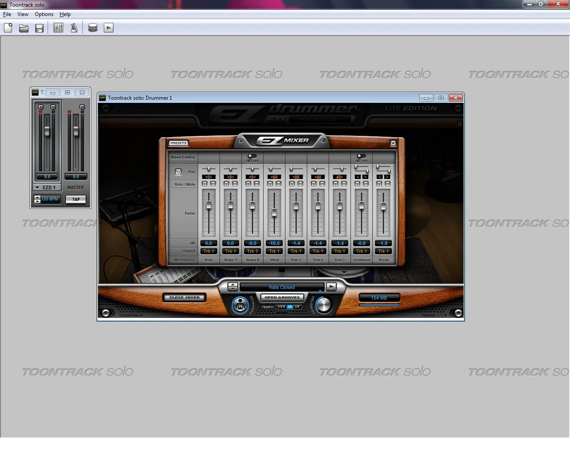Click the 120 BPM tempo stepper arrows
Screen dimensions: 570x456
point(37,199)
